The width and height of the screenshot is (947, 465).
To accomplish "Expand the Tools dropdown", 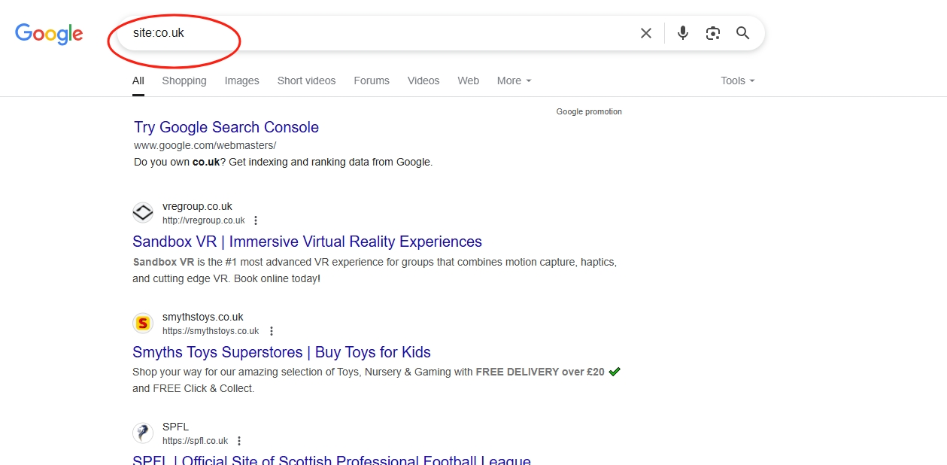I will tap(738, 81).
